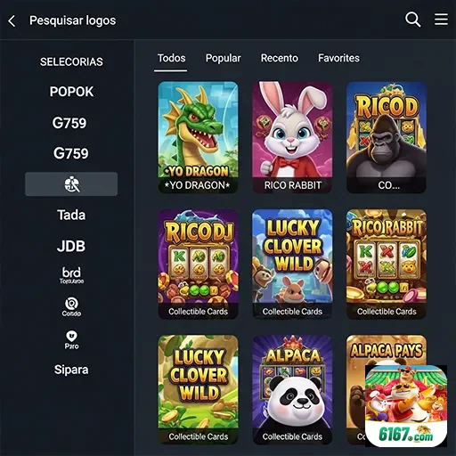
Task: Choose the brd provider logo
Action: (x=71, y=275)
